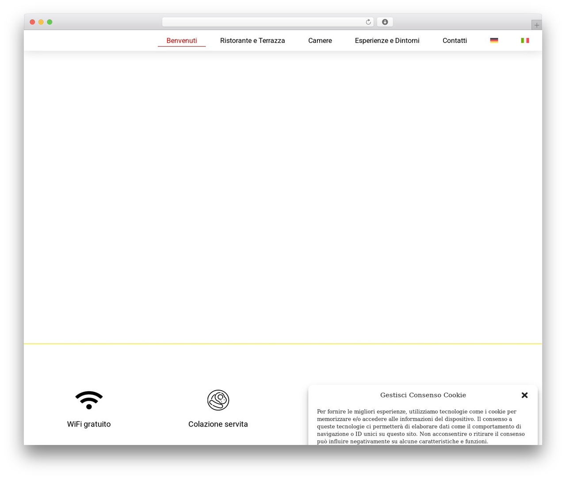This screenshot has width=566, height=479.
Task: Click the yellow minimize window button
Action: click(41, 22)
